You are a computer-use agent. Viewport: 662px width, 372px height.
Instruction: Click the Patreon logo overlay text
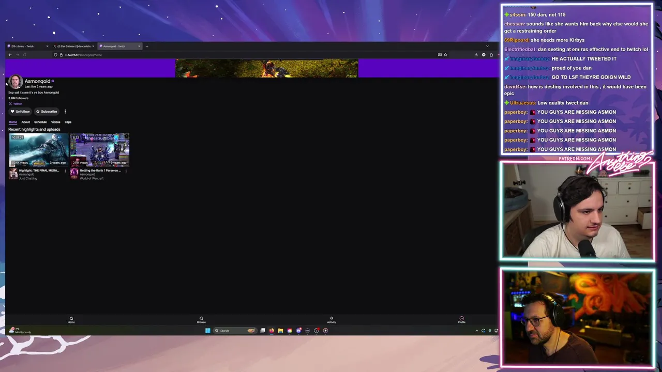(576, 159)
